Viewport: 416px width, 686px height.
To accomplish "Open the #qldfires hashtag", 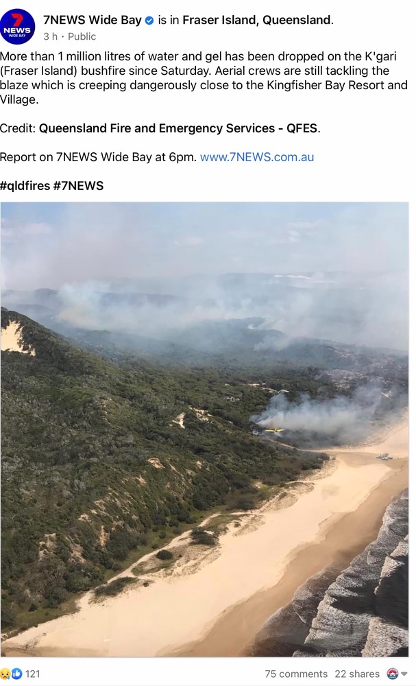I will [x=25, y=186].
